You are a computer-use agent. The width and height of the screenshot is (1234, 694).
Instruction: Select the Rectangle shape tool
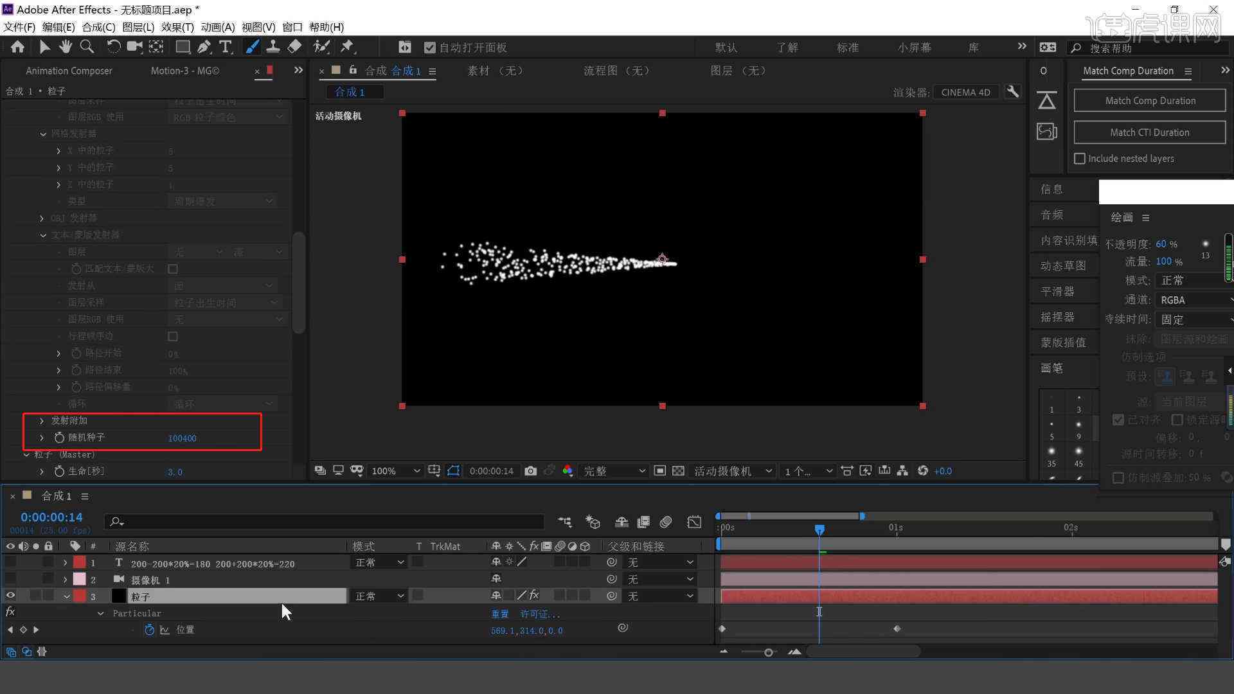tap(183, 47)
